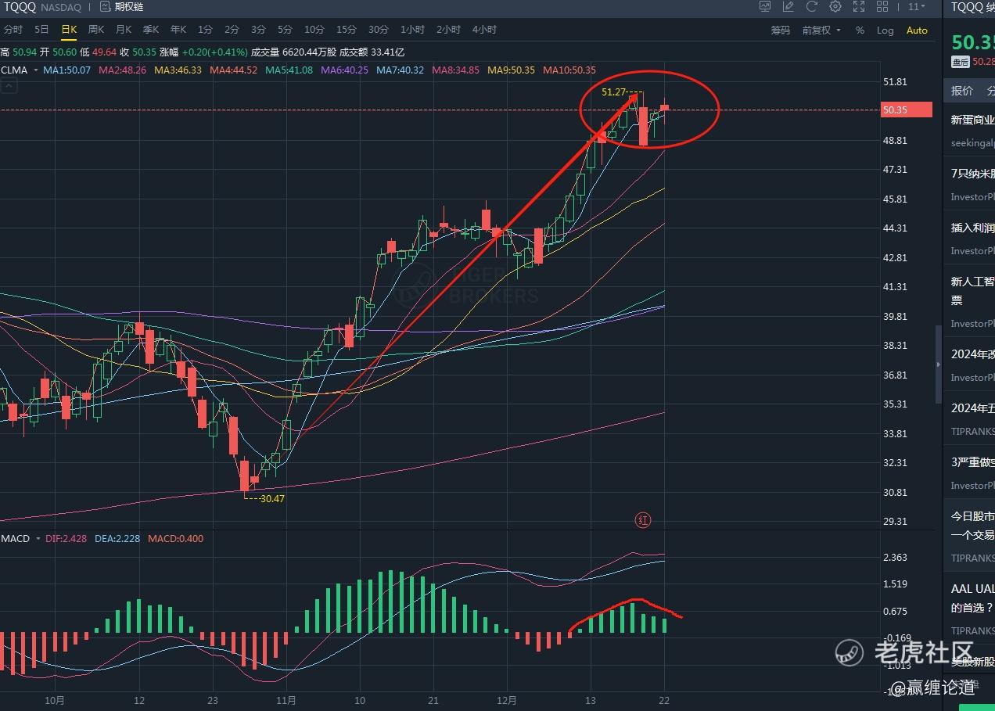This screenshot has width=995, height=711.
Task: Open the 插入利润 news headline
Action: 972,228
